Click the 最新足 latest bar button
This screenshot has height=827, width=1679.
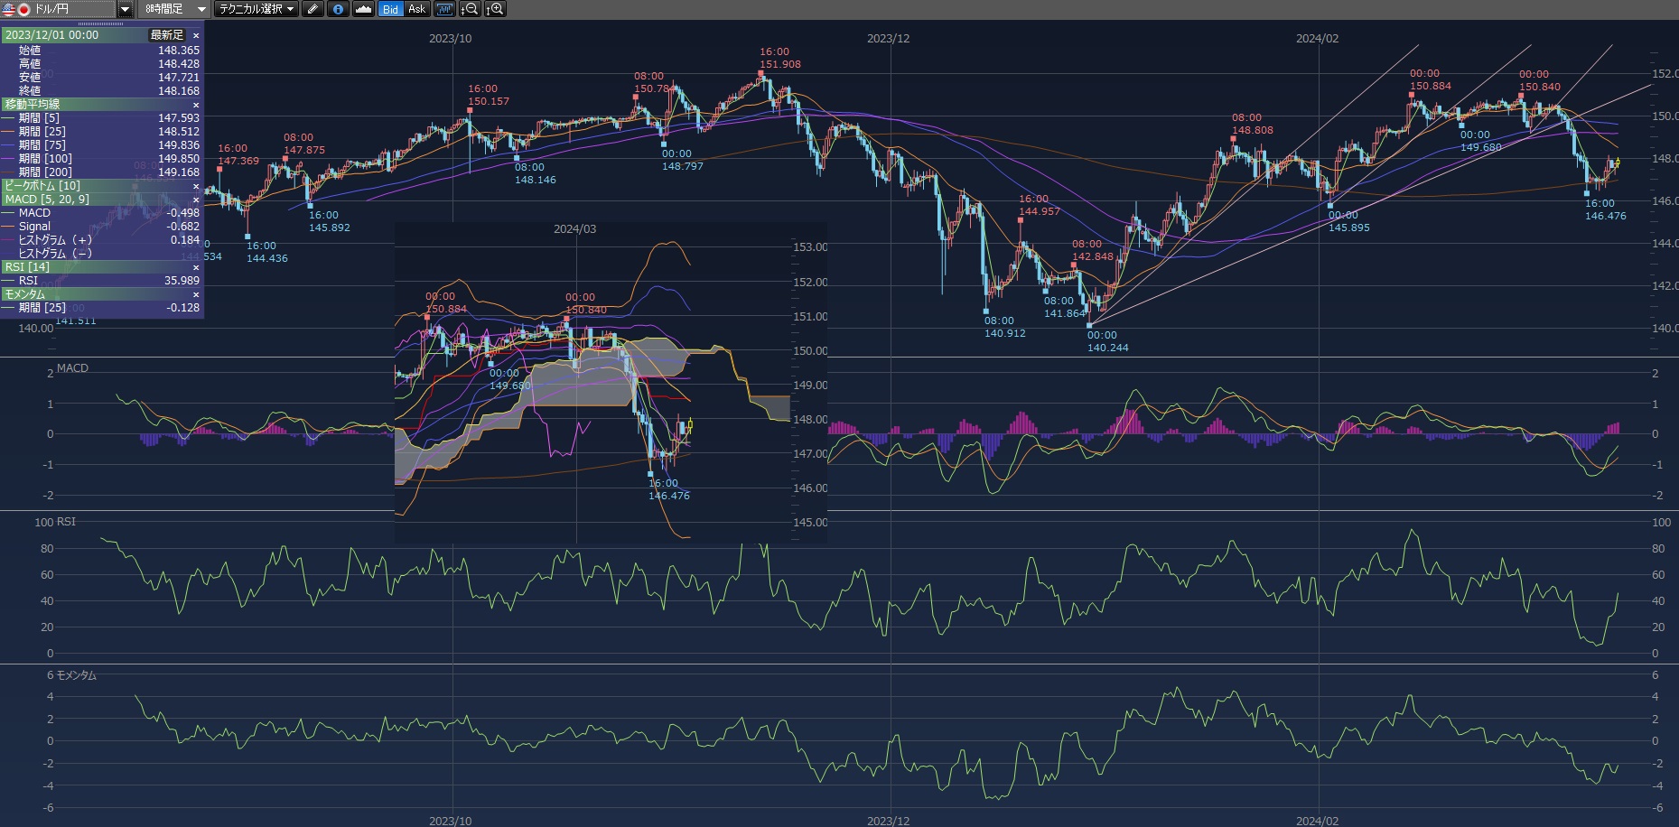coord(166,35)
